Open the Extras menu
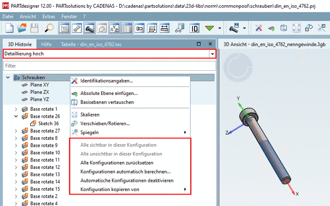Image resolution: width=330 pixels, height=206 pixels. coord(48,16)
